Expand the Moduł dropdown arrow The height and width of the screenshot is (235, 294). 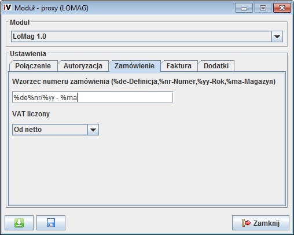[277, 36]
